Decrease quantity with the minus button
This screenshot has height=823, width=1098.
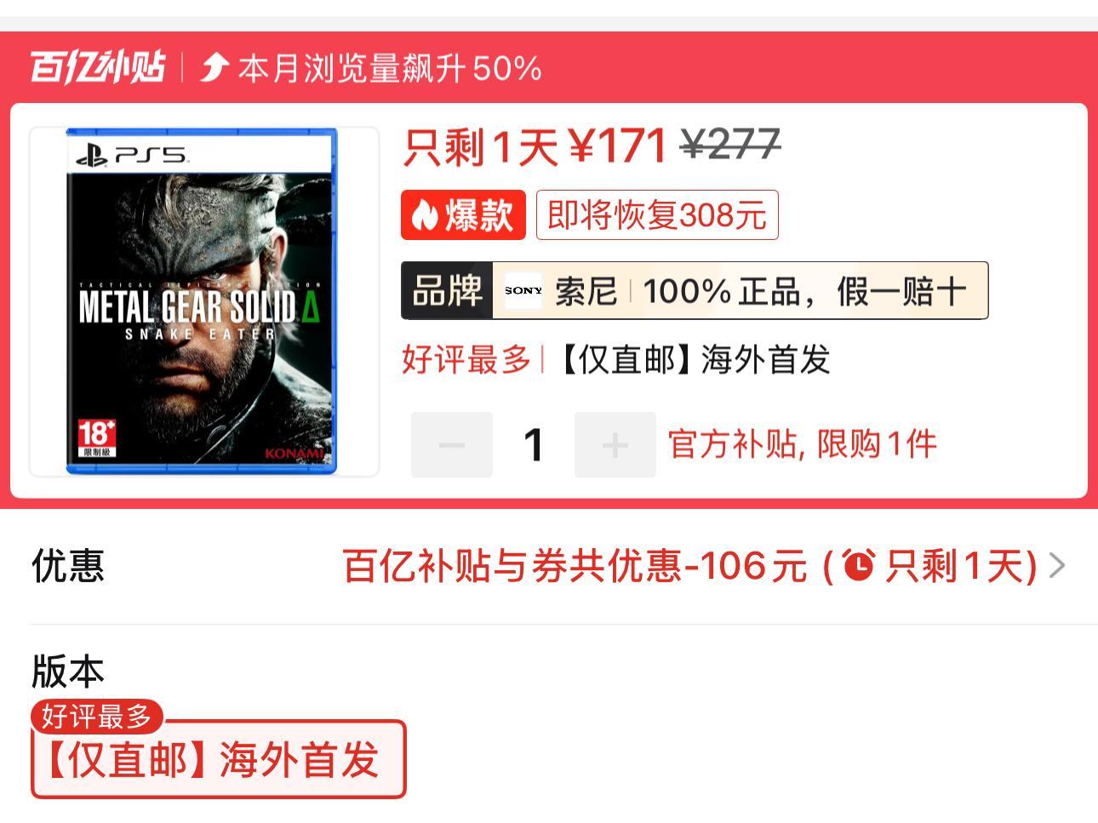[x=452, y=444]
